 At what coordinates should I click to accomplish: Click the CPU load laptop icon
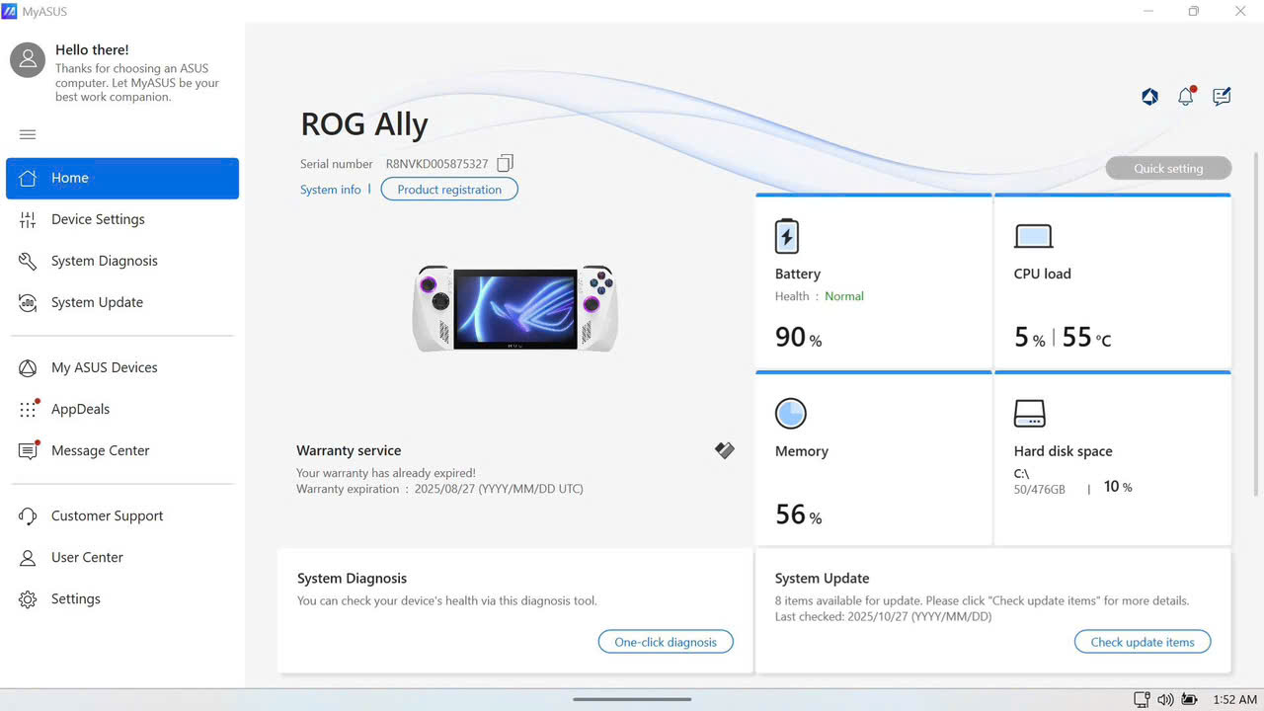pyautogui.click(x=1033, y=236)
